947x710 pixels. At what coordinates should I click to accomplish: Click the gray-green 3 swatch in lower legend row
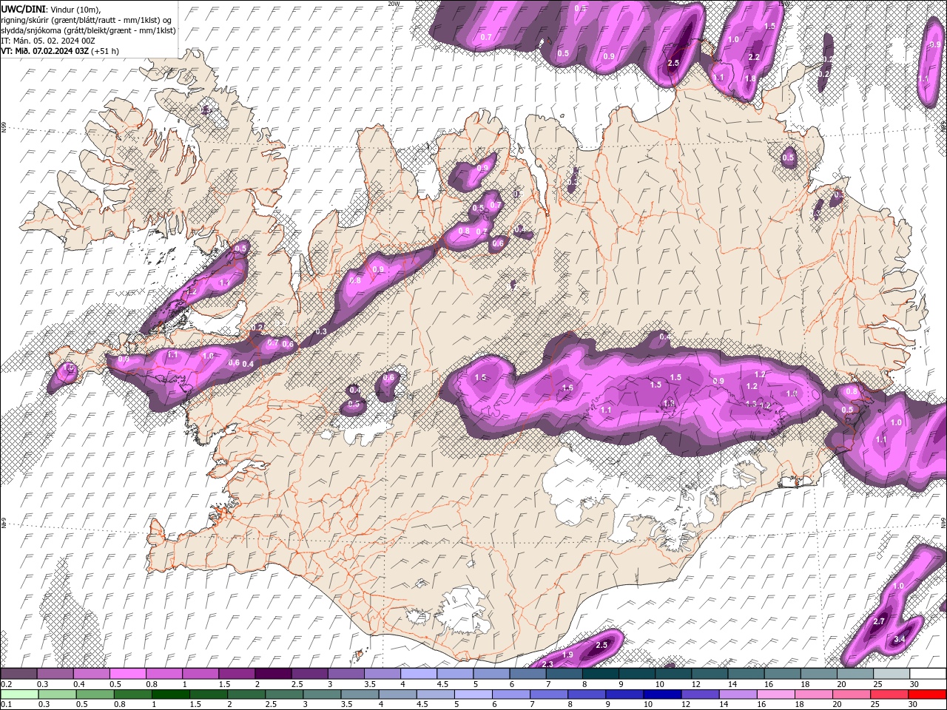click(322, 694)
